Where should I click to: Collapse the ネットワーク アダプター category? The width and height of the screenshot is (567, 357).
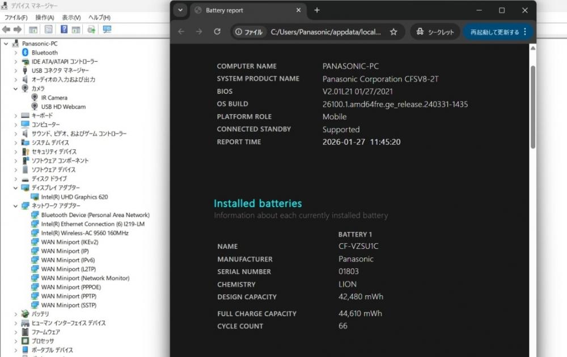point(15,206)
